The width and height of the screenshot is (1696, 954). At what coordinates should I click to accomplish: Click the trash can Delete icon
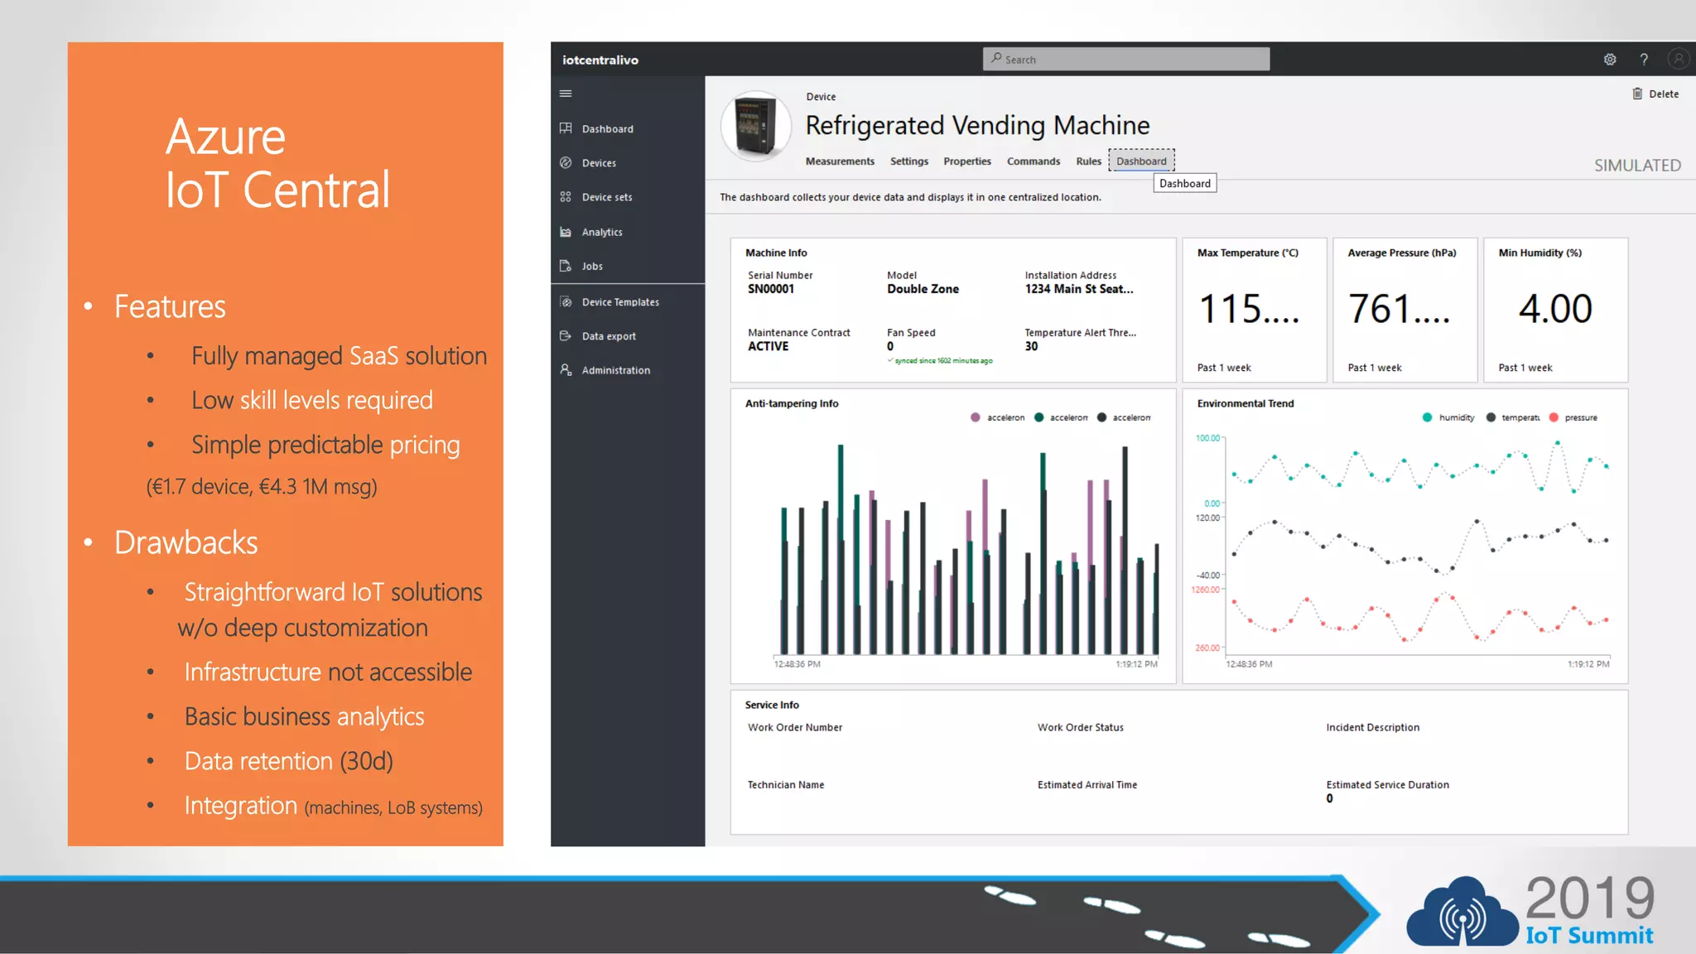tap(1637, 94)
